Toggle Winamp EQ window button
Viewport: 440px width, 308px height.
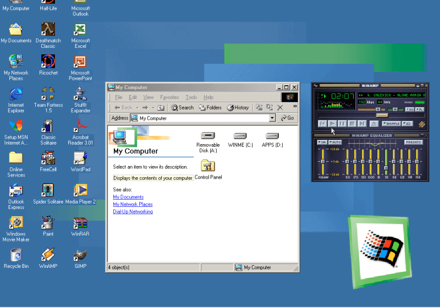pos(409,109)
